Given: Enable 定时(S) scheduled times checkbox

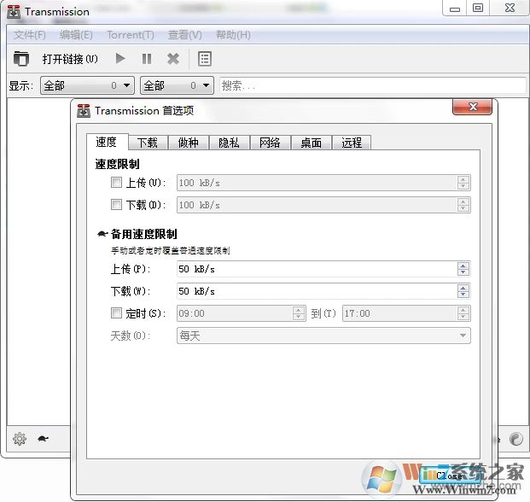Looking at the screenshot, I should 116,313.
